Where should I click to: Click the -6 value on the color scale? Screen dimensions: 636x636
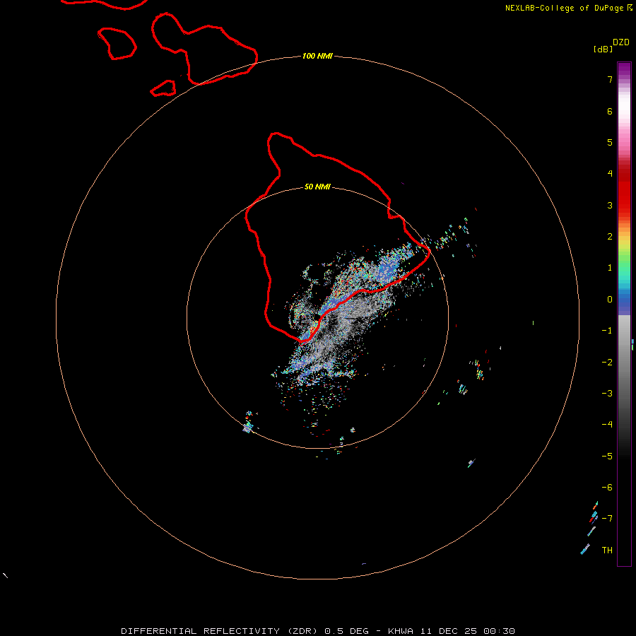coord(607,488)
